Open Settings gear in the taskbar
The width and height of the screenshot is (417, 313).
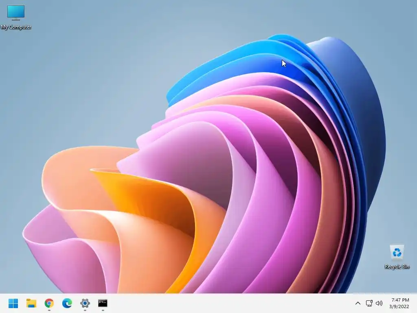85,303
